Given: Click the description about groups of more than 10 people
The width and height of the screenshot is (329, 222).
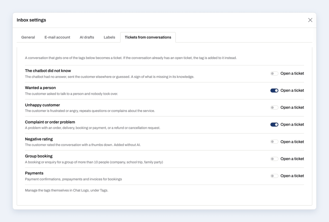Looking at the screenshot, I should [94, 162].
